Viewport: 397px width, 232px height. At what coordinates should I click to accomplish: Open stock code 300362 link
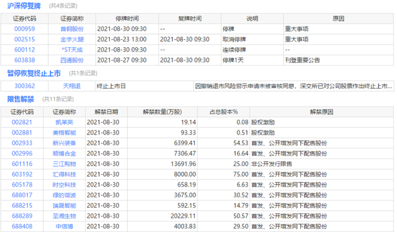click(25, 86)
